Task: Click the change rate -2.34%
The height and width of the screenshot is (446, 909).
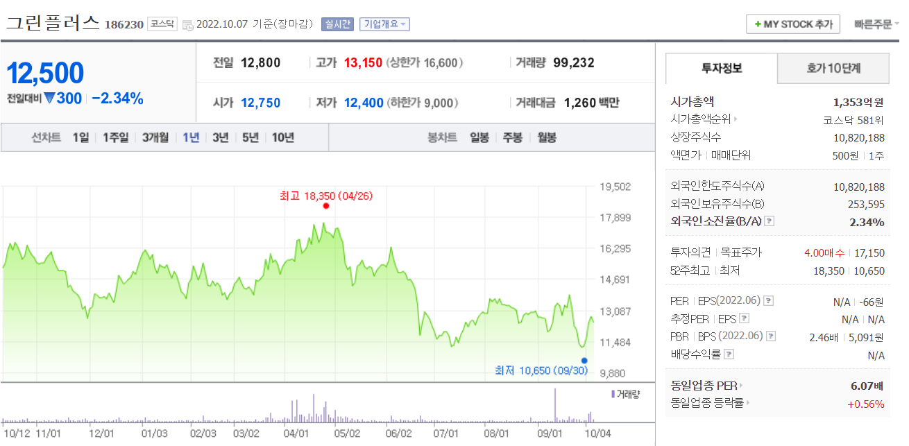Action: point(117,98)
